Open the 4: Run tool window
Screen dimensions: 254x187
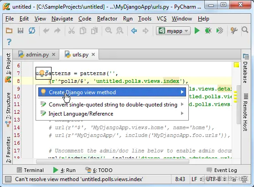coord(64,170)
